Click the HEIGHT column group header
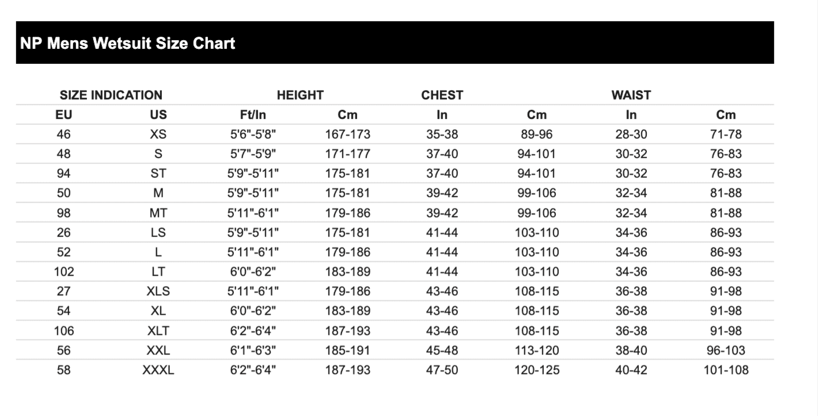This screenshot has width=818, height=416. pos(300,95)
